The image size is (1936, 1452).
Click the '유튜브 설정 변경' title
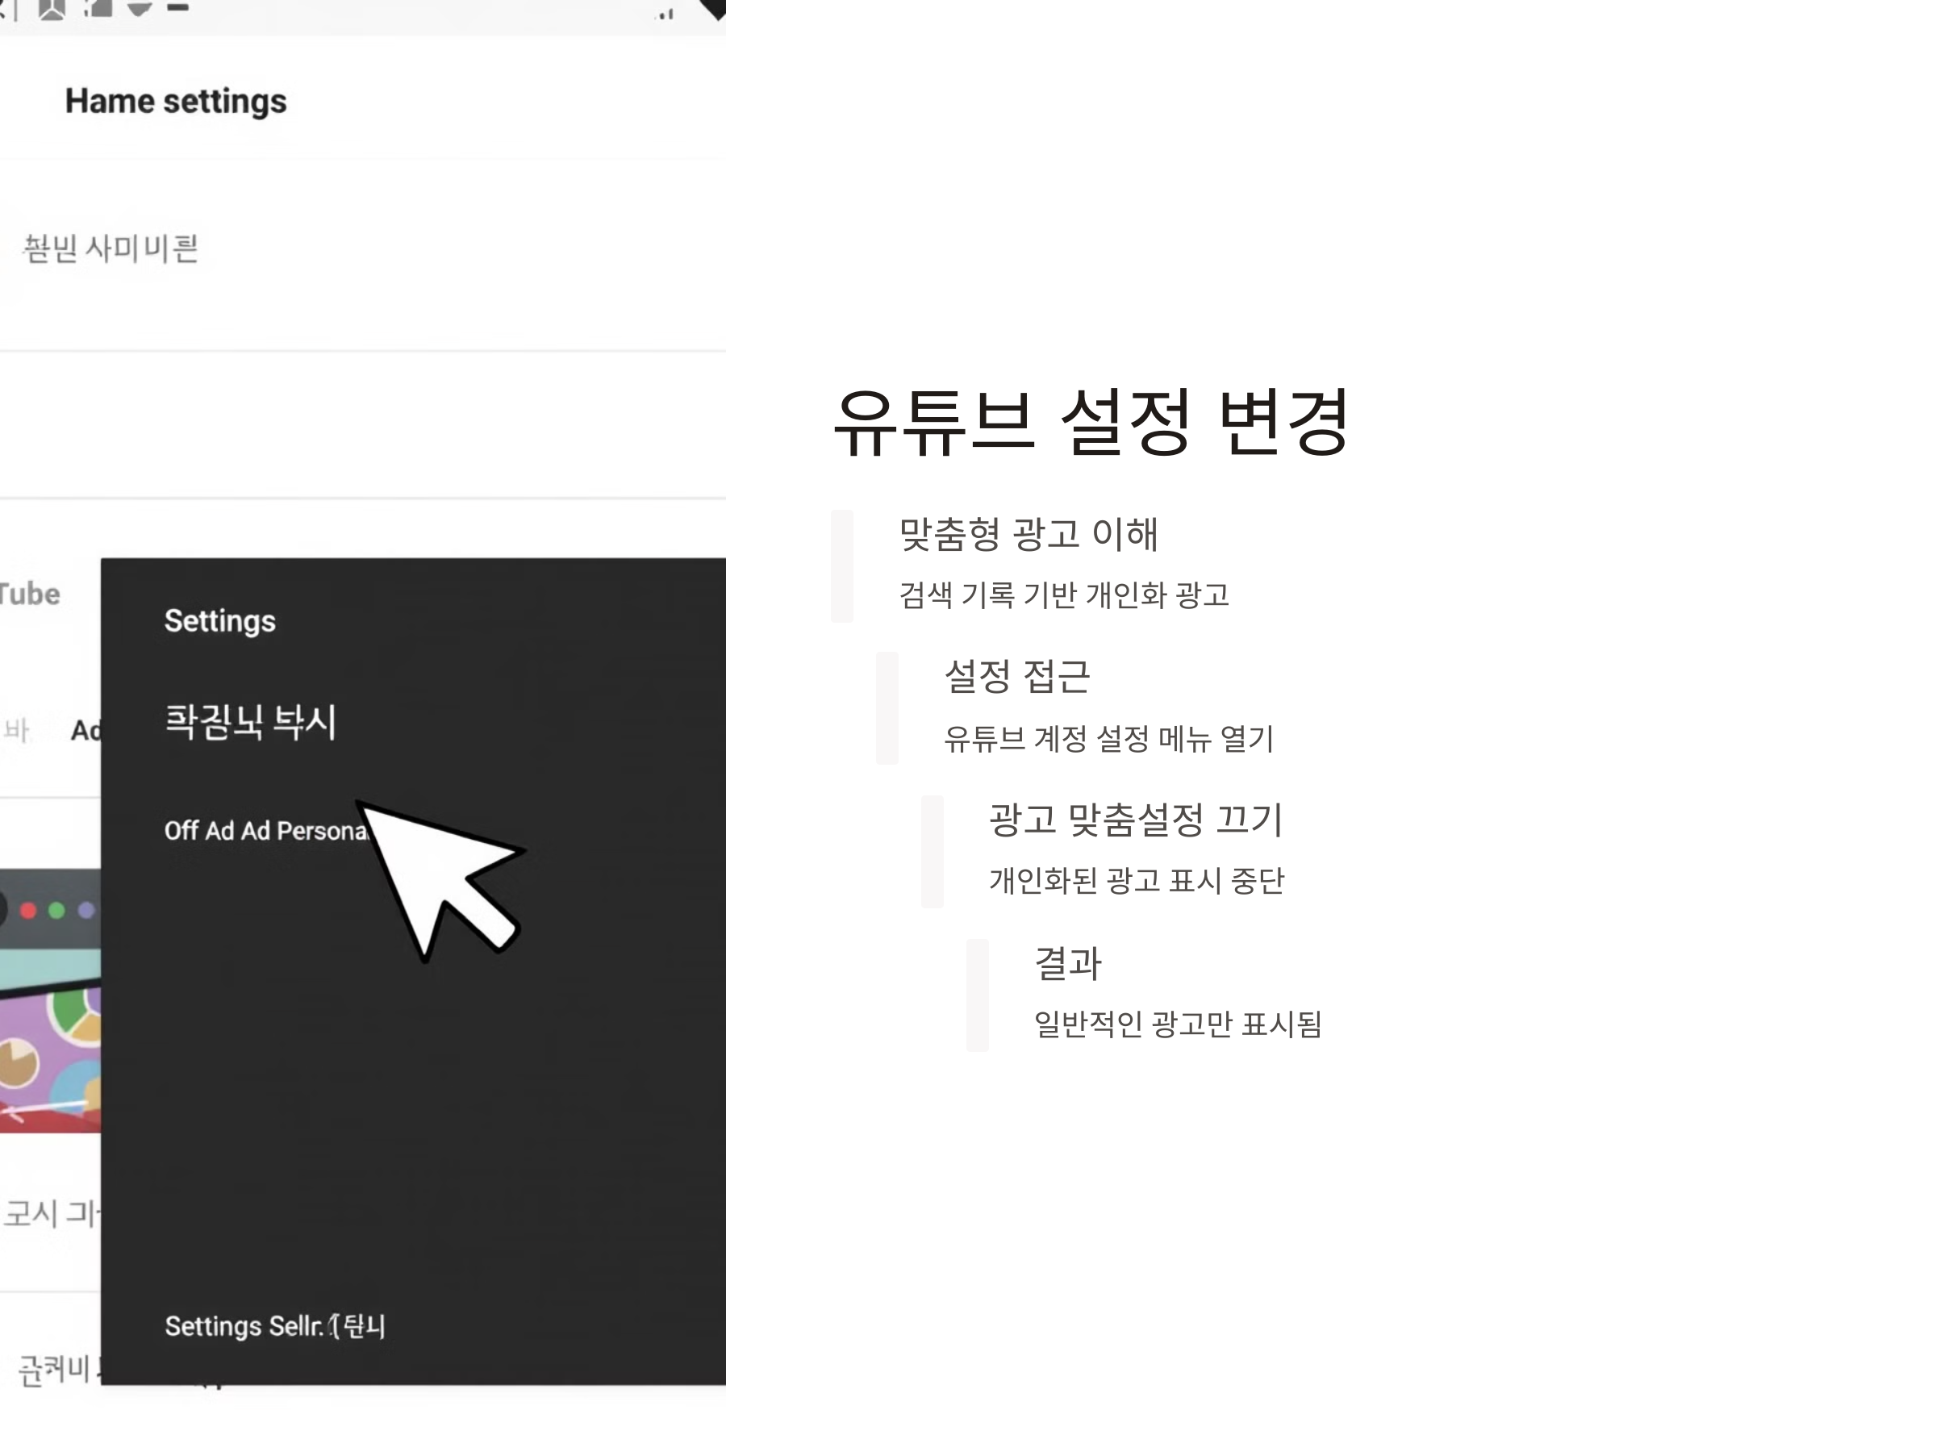coord(1091,423)
